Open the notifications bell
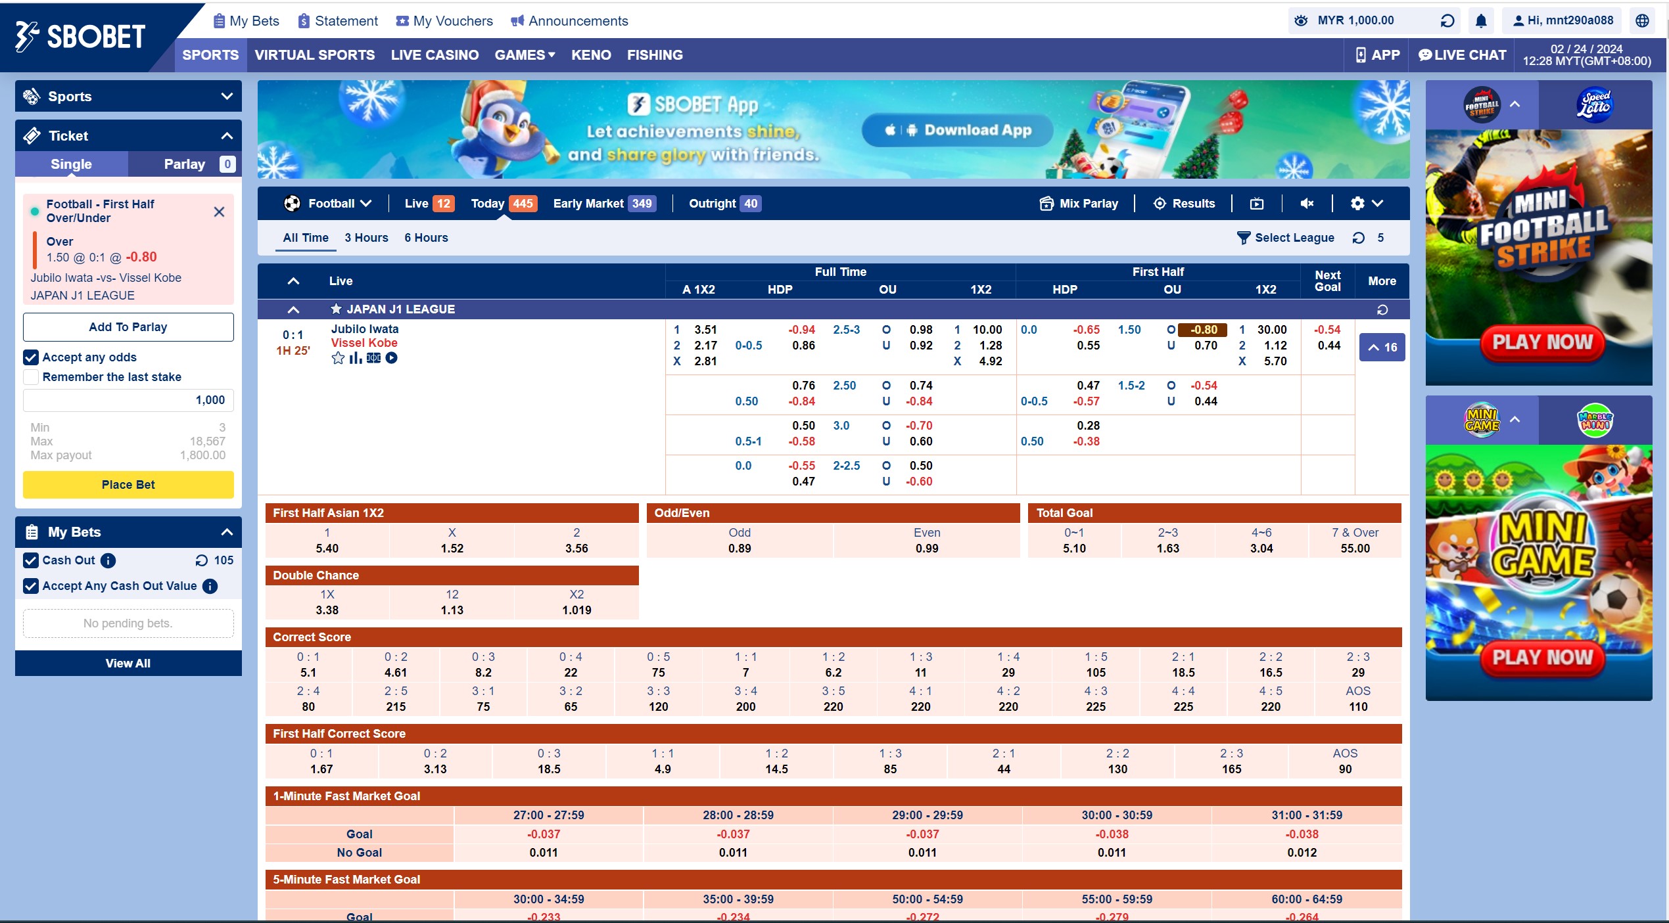 pyautogui.click(x=1481, y=20)
